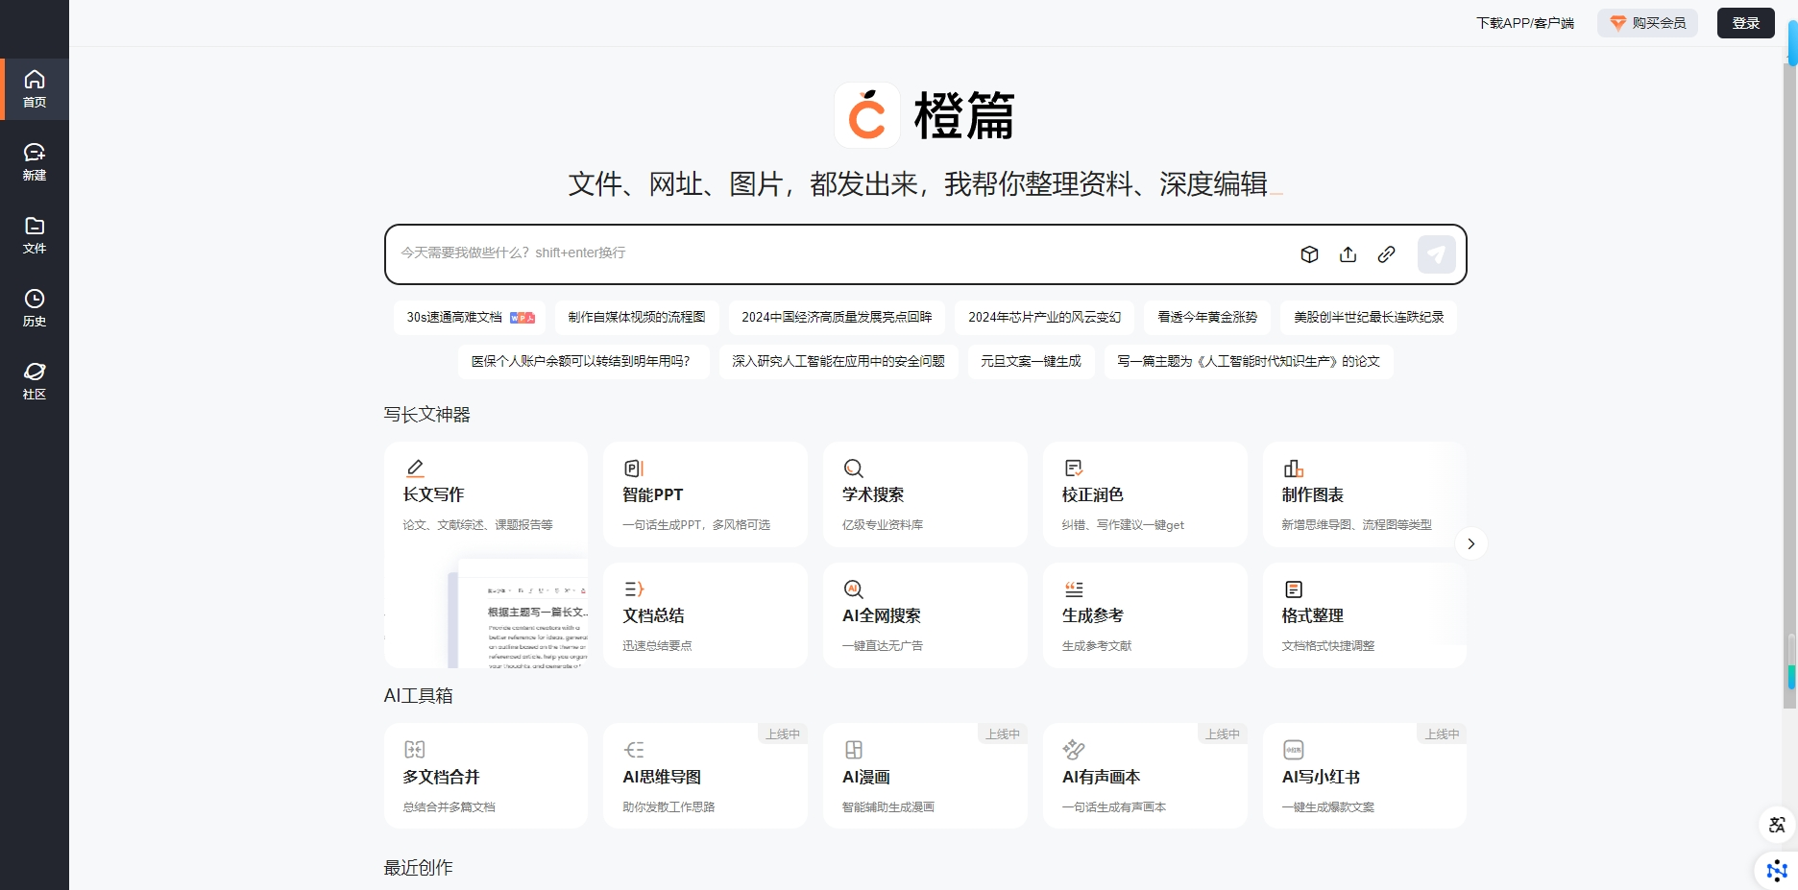Open the AI全网搜索 card title
The image size is (1798, 890).
click(882, 615)
